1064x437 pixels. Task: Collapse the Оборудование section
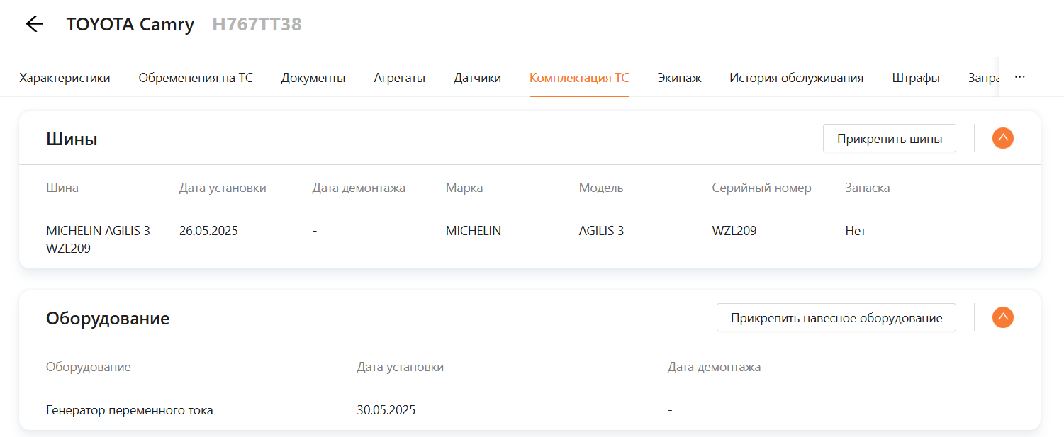(x=1002, y=317)
